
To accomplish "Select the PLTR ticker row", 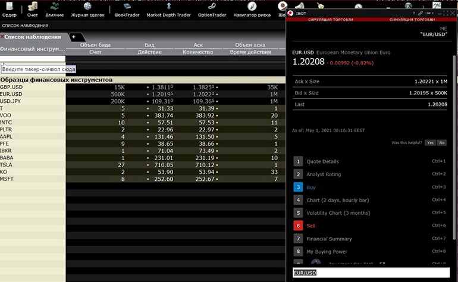I will [x=143, y=130].
